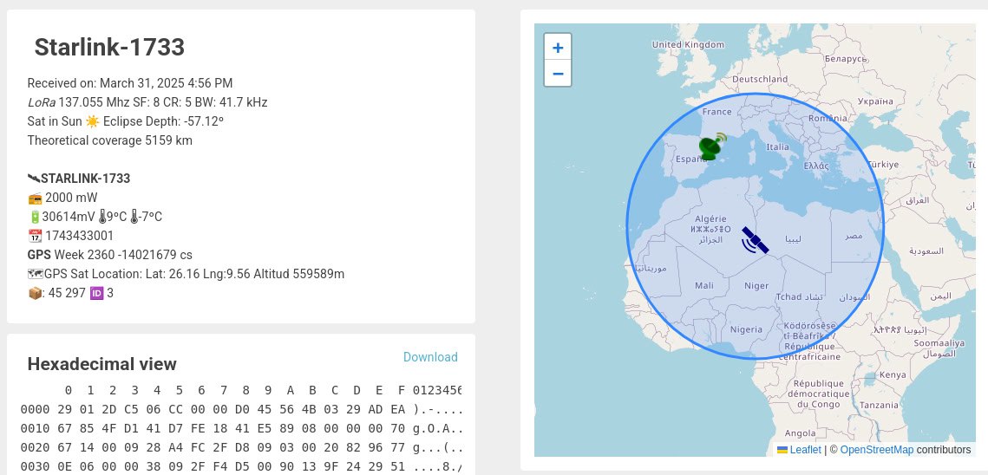Select the Received on date text
Screen dimensions: 988x475
click(130, 83)
